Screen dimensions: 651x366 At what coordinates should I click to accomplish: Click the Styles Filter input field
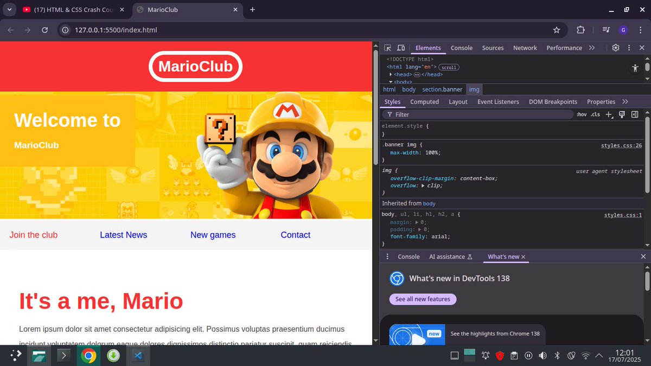[477, 114]
